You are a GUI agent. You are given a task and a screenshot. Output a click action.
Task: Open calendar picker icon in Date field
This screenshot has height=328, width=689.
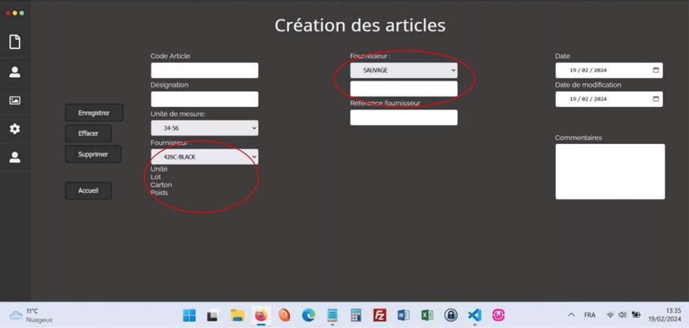click(655, 70)
